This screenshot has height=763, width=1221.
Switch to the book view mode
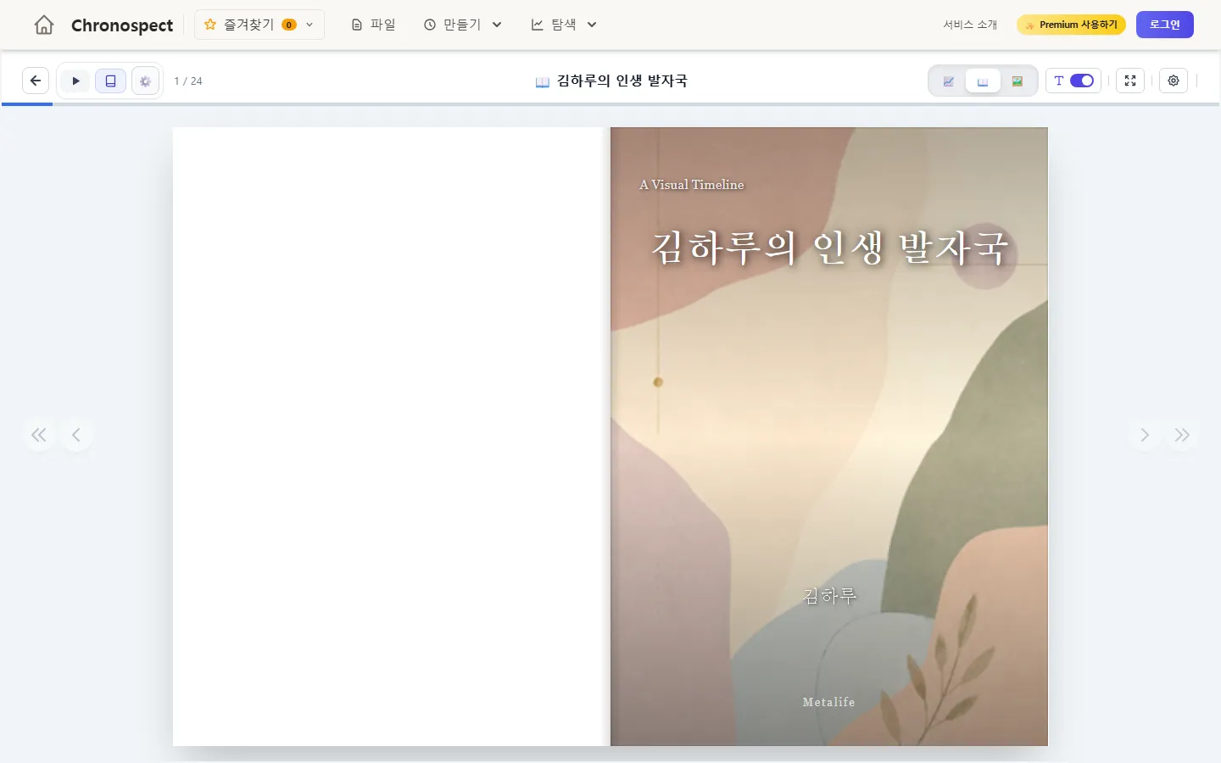(x=983, y=81)
